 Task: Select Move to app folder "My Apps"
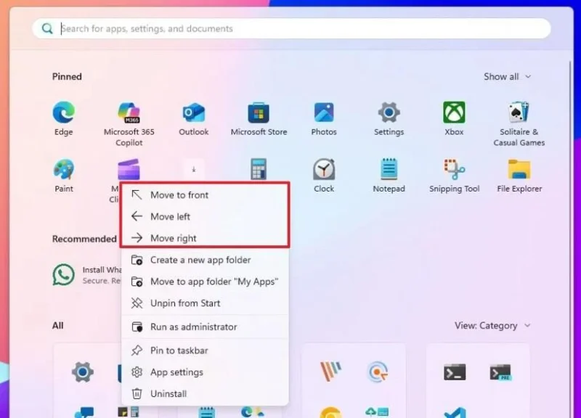[205, 282]
